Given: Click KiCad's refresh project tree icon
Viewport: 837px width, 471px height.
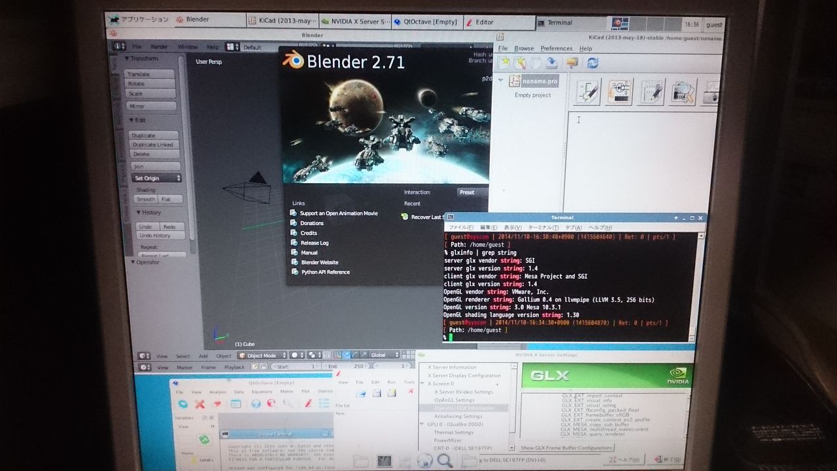Looking at the screenshot, I should [593, 63].
